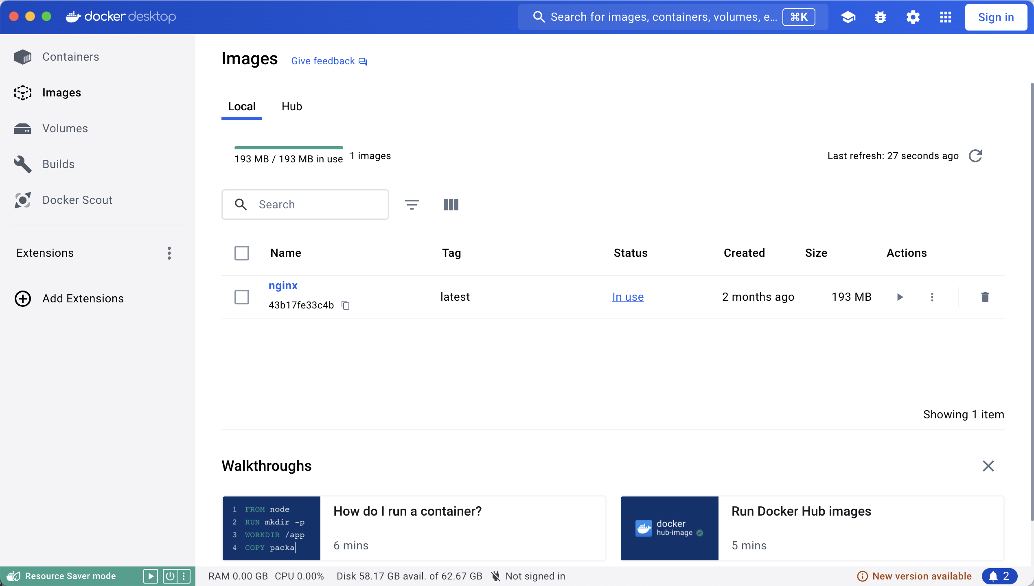Open the filter options dropdown

412,204
